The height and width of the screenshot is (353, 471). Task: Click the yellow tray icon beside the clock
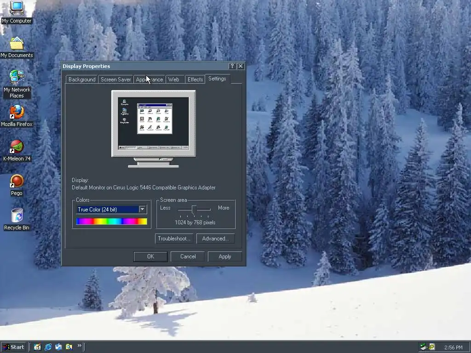point(431,347)
